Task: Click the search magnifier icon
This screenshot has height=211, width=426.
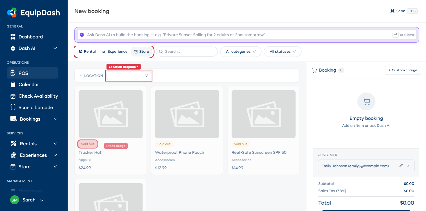Action: tap(161, 52)
